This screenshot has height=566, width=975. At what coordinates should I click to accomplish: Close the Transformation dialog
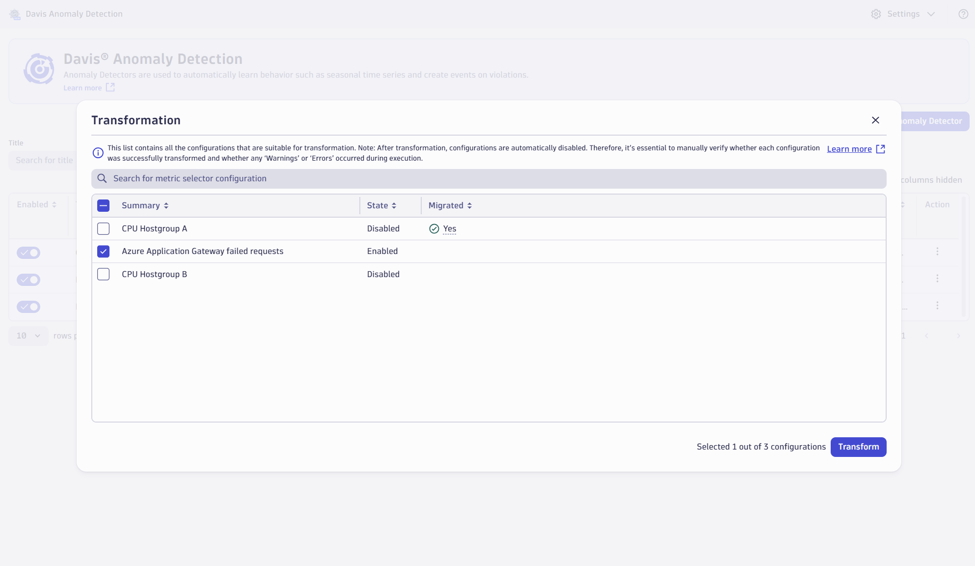(875, 120)
